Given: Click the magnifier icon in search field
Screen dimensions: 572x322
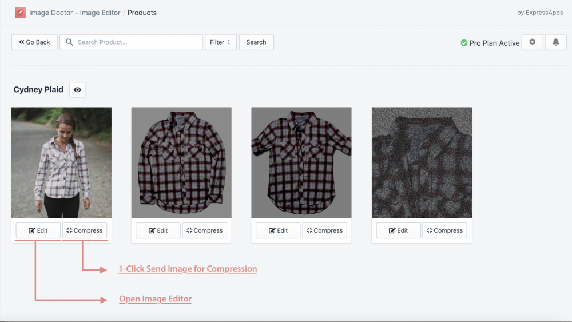Looking at the screenshot, I should [x=69, y=42].
